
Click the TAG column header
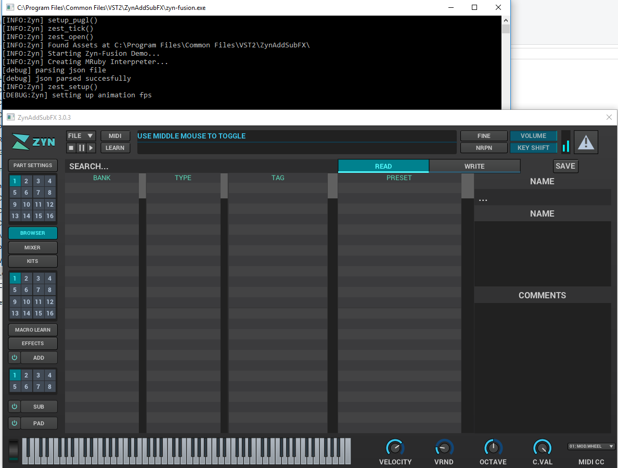pyautogui.click(x=278, y=178)
